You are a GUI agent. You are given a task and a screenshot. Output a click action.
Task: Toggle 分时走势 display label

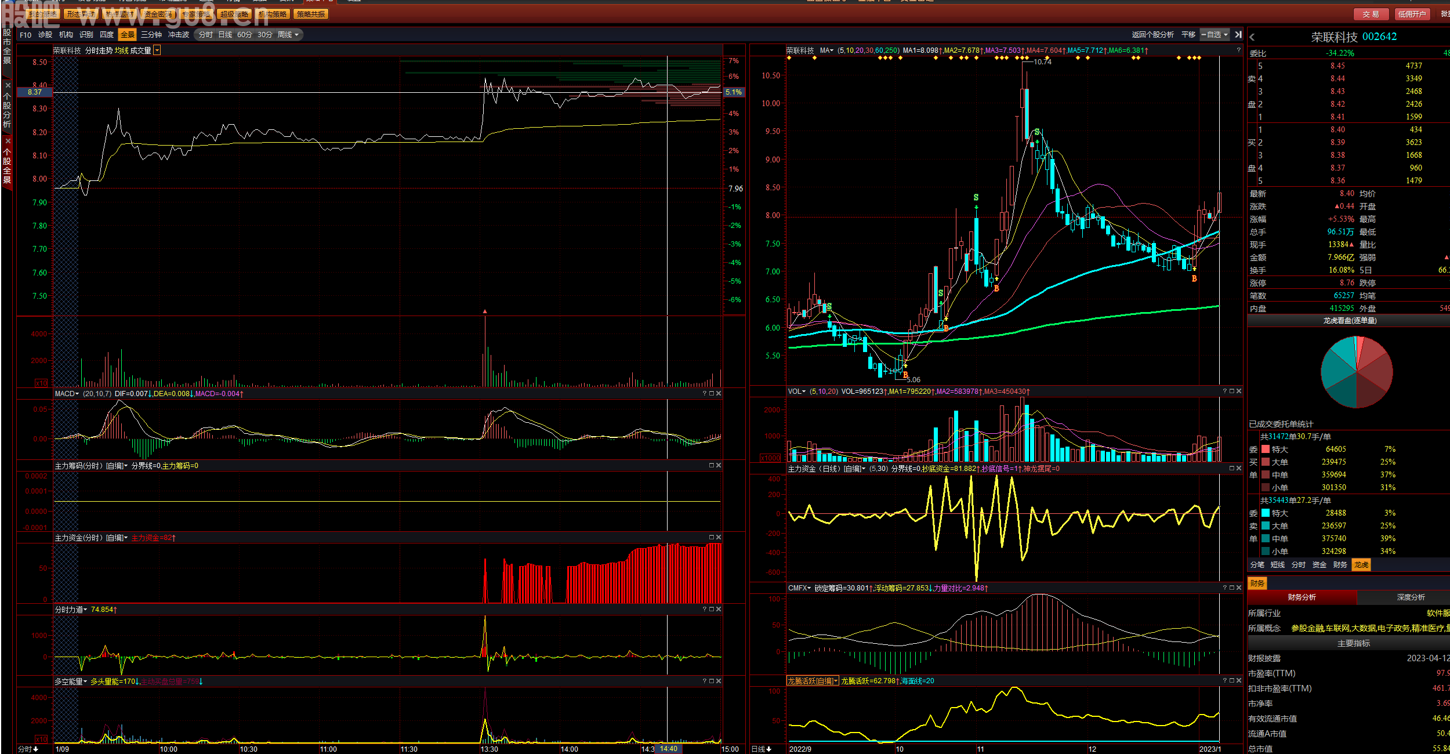(99, 50)
